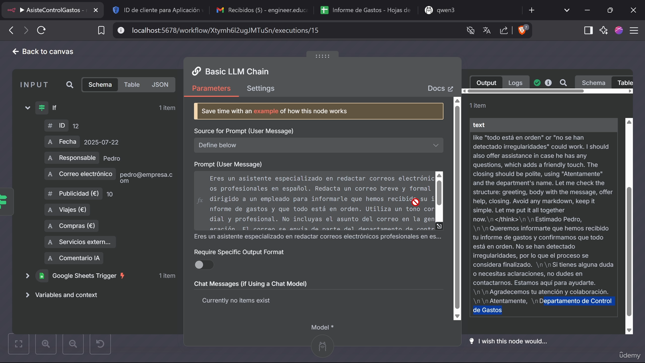Go back to canvas
The width and height of the screenshot is (645, 363).
[43, 51]
